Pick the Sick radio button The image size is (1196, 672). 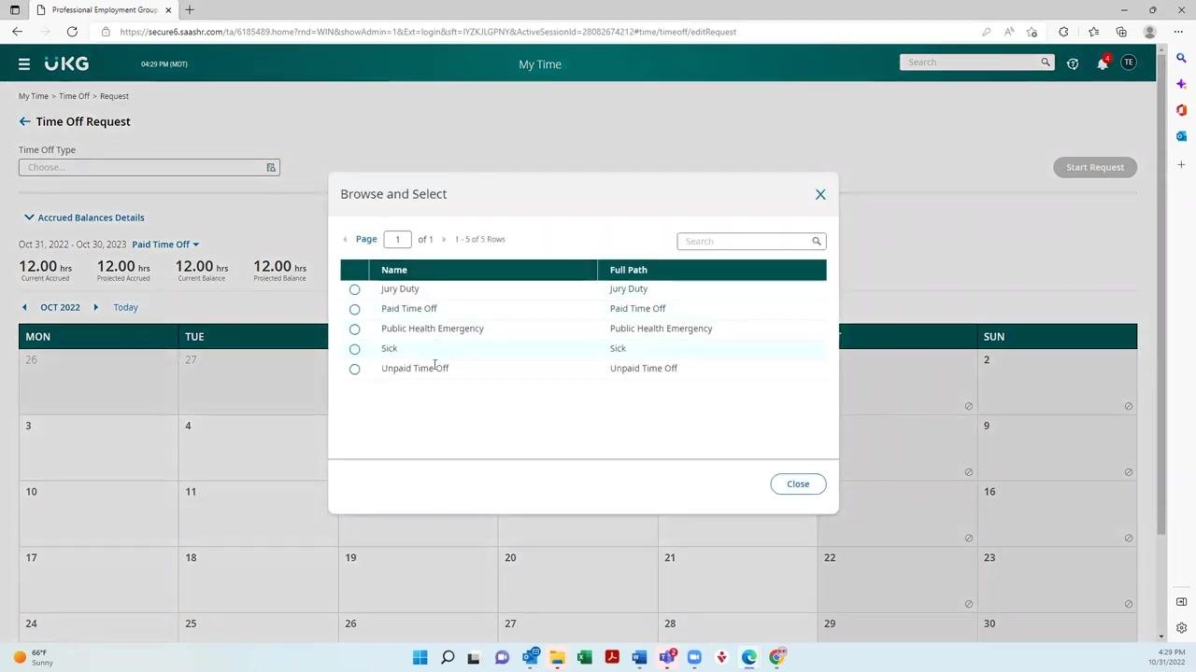[354, 349]
